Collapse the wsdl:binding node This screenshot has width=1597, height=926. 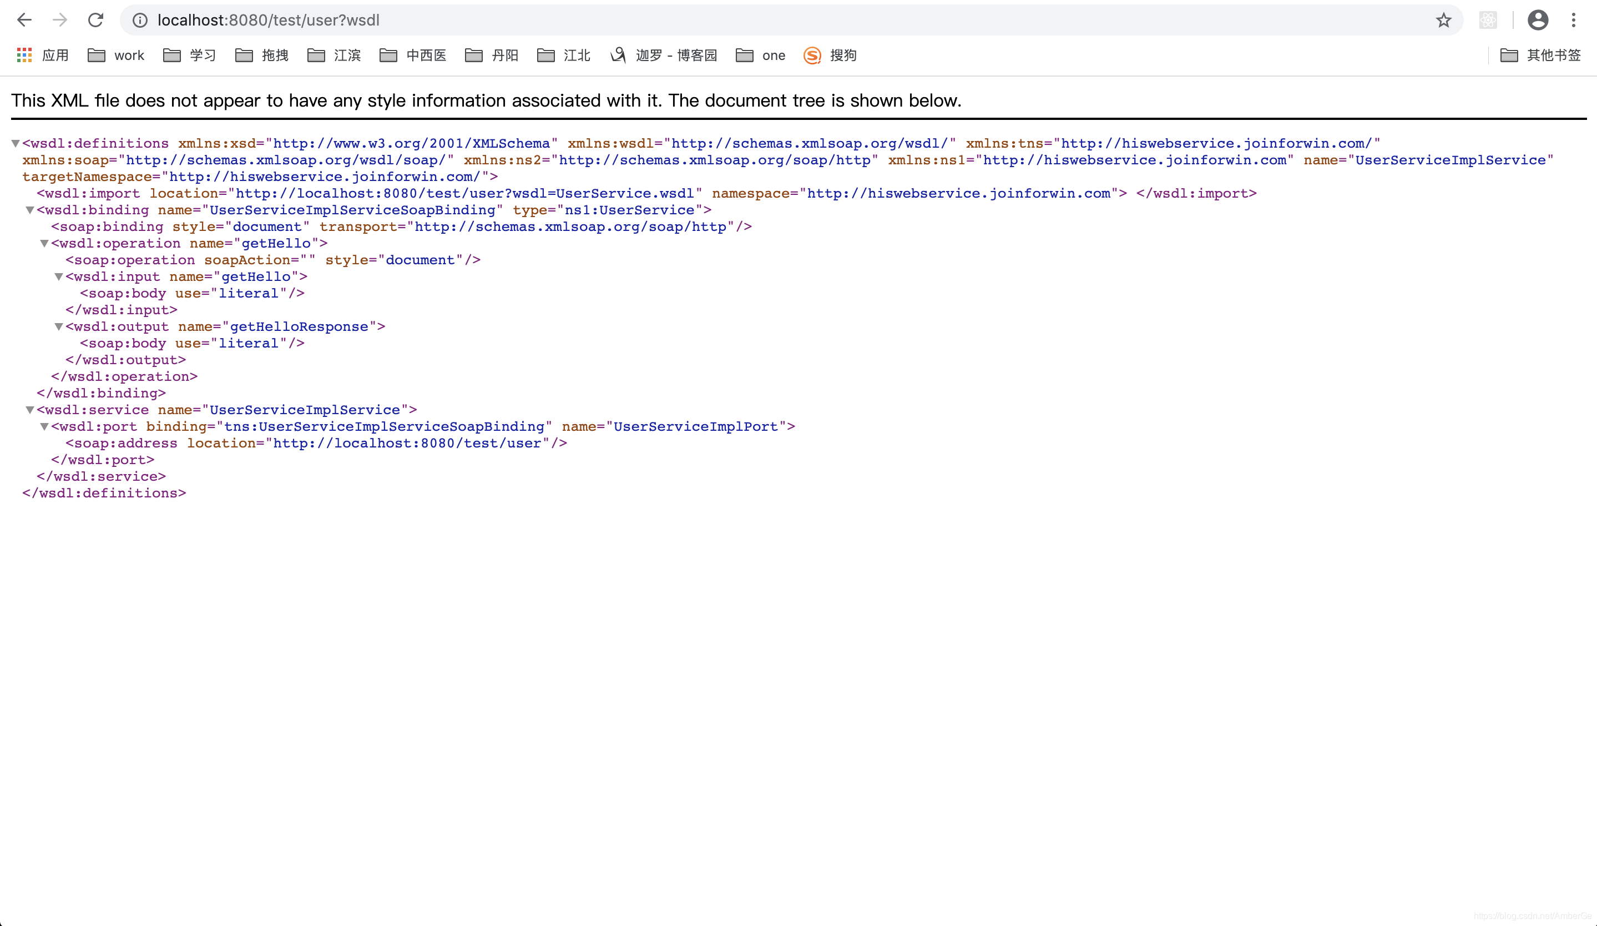pos(30,210)
